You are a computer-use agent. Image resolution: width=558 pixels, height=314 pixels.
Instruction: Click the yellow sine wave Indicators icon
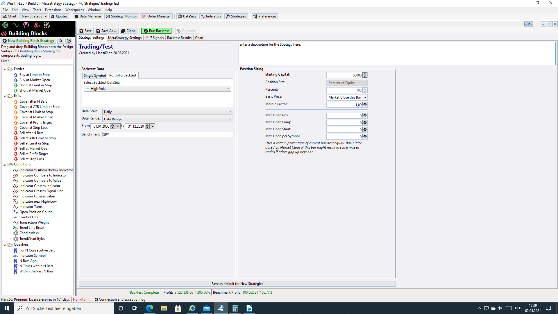coord(16,25)
